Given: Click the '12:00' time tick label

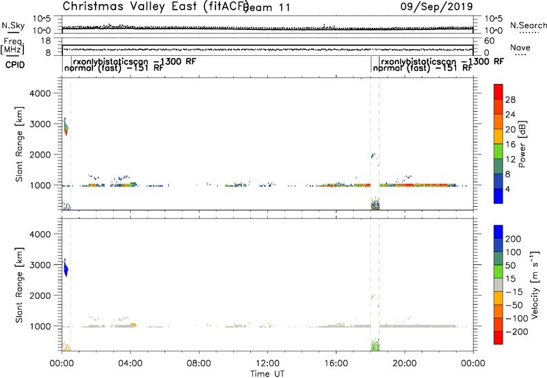Looking at the screenshot, I should [x=267, y=364].
